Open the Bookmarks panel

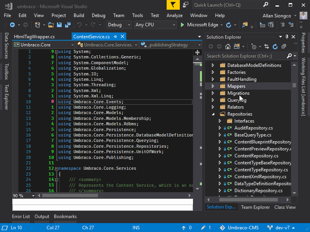click(x=65, y=217)
